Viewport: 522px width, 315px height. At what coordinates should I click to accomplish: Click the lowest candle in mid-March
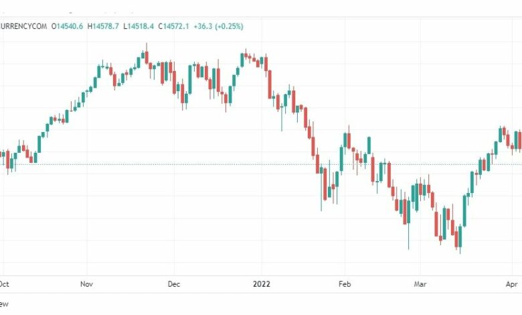click(x=460, y=239)
